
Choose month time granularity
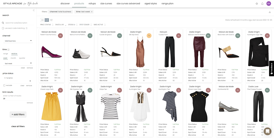(13, 58)
